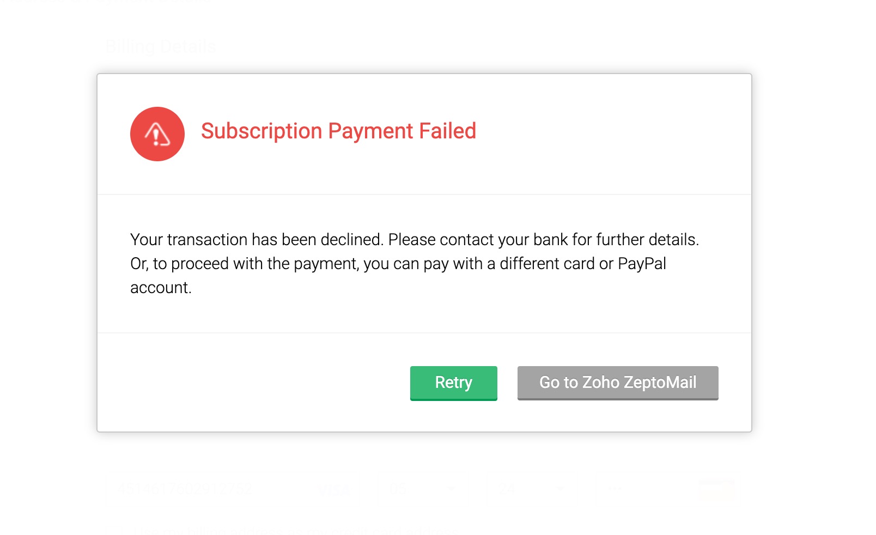Click the Go to Zoho ZeptoMail button
Screen dimensions: 876x535
pos(617,382)
